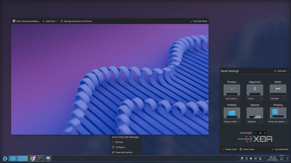Decrease panel height with minus button
291x163 pixels.
click(256, 133)
